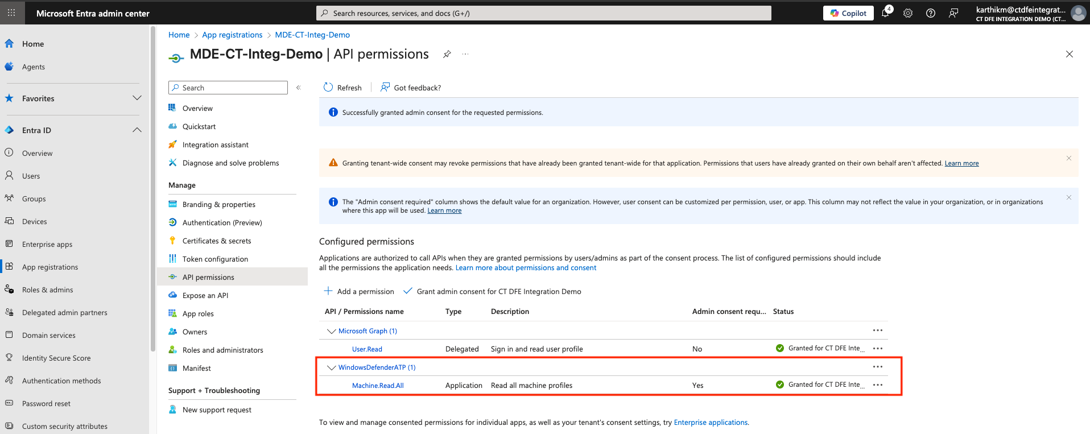
Task: Pin the API permissions page
Action: tap(447, 54)
